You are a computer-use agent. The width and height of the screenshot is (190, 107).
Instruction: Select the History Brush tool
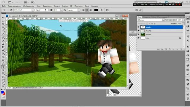pyautogui.click(x=3, y=47)
